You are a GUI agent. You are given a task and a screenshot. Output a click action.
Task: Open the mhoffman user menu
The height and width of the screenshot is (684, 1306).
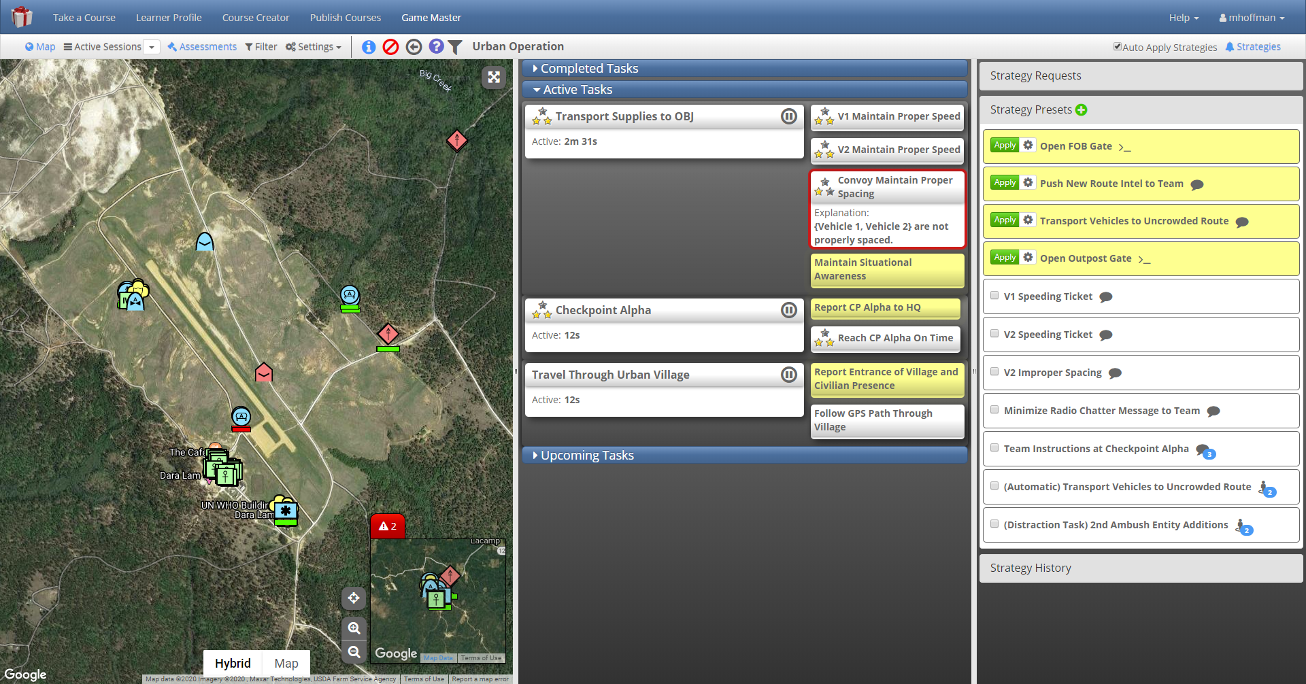pyautogui.click(x=1252, y=18)
